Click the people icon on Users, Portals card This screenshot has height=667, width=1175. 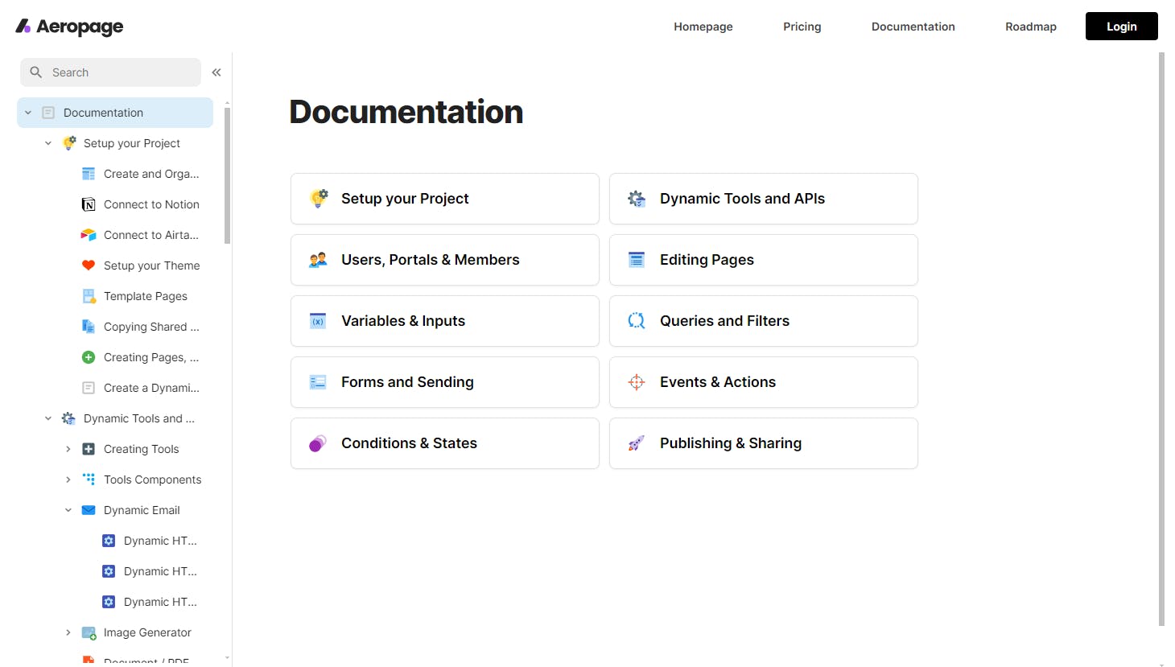pyautogui.click(x=318, y=260)
